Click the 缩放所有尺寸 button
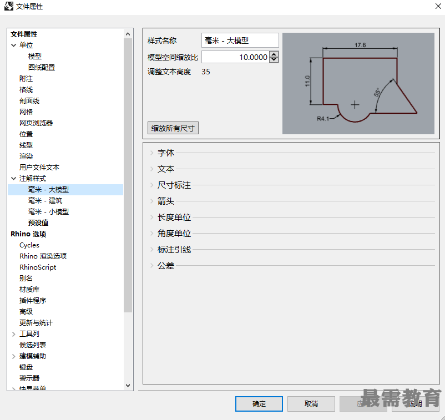This screenshot has width=445, height=420. tap(173, 128)
